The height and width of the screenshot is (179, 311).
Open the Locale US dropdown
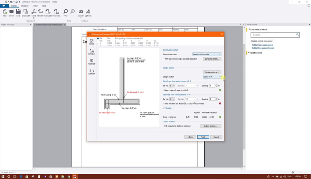click(81, 13)
